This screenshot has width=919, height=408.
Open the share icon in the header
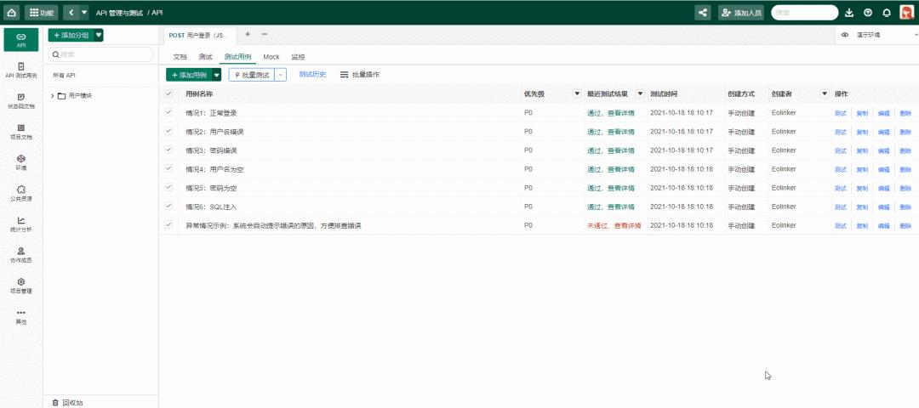click(x=702, y=12)
